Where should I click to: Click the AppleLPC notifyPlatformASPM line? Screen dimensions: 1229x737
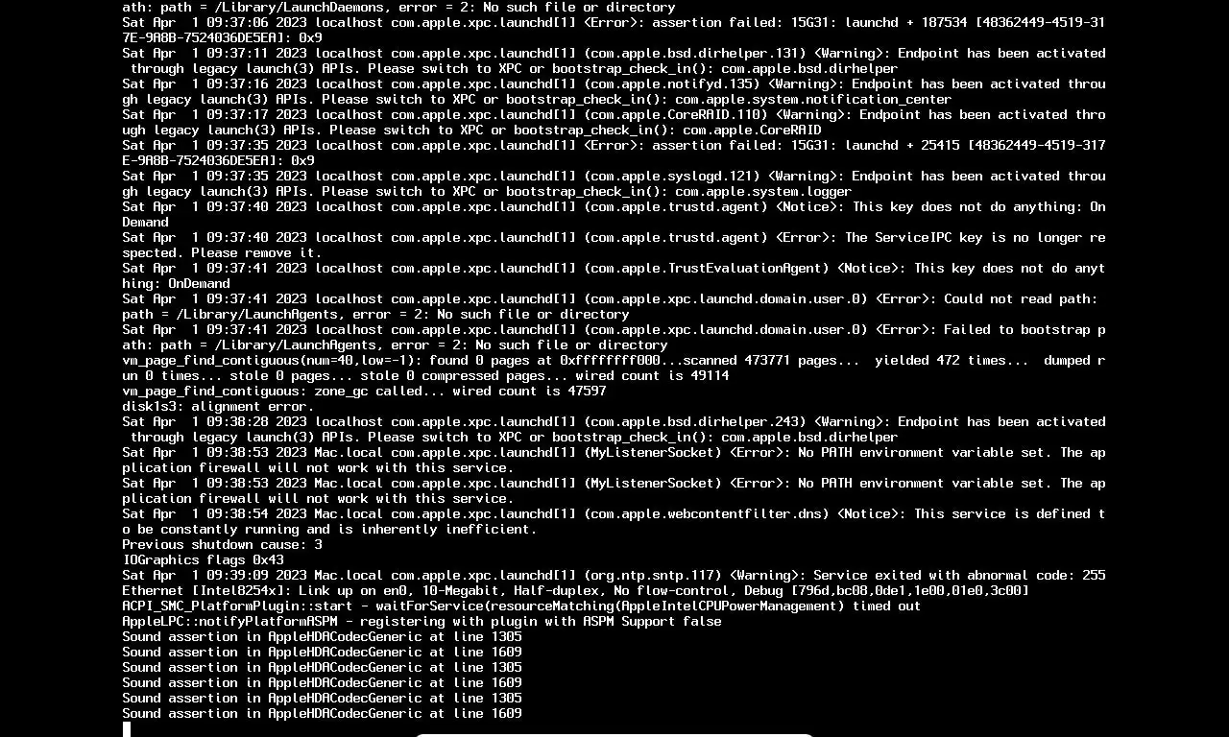(422, 622)
